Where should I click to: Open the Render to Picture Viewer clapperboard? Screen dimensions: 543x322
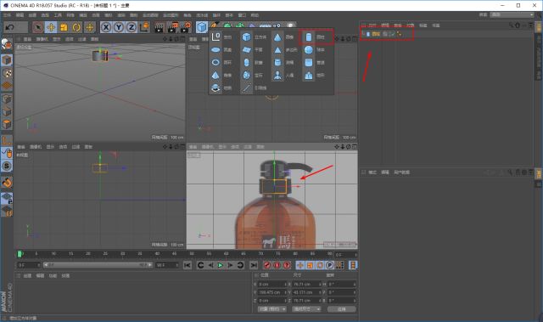172,27
